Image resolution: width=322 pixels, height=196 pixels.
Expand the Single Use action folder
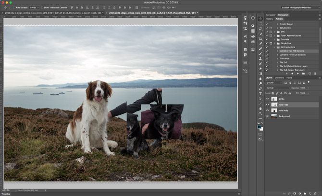pyautogui.click(x=274, y=43)
